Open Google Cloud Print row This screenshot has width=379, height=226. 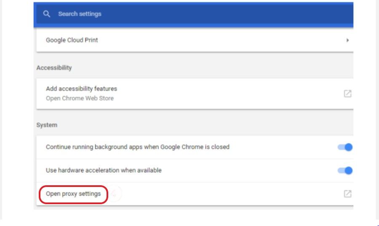pyautogui.click(x=195, y=40)
